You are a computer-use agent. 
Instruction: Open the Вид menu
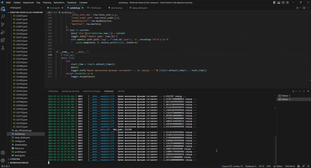[x=38, y=2]
